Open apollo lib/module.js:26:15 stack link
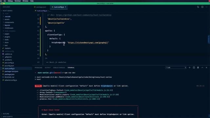The height and width of the screenshot is (118, 210). pos(89,90)
